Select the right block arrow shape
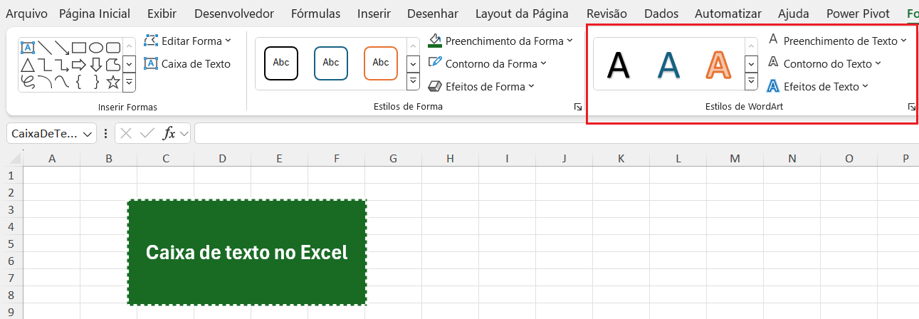The image size is (919, 319). pos(79,65)
